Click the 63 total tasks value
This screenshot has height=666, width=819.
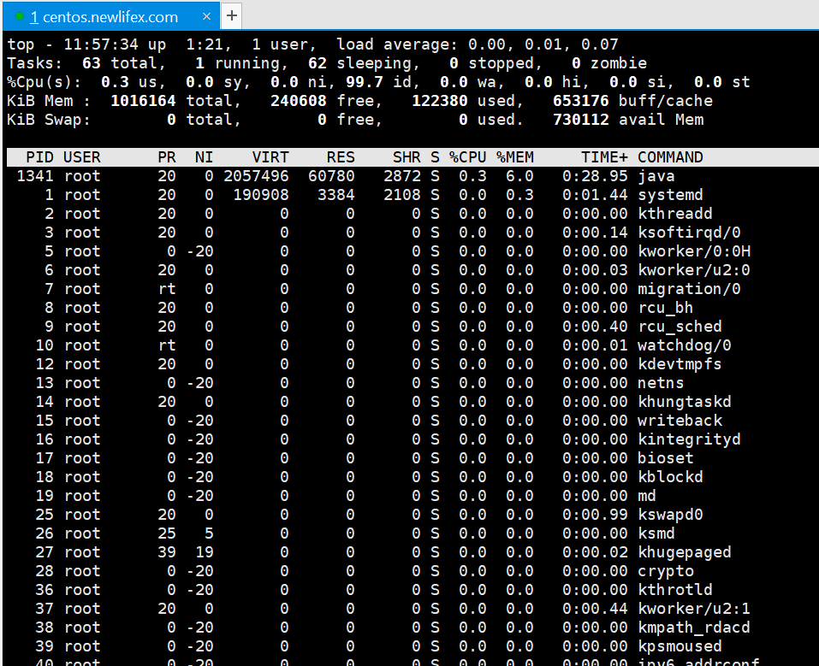tap(92, 63)
